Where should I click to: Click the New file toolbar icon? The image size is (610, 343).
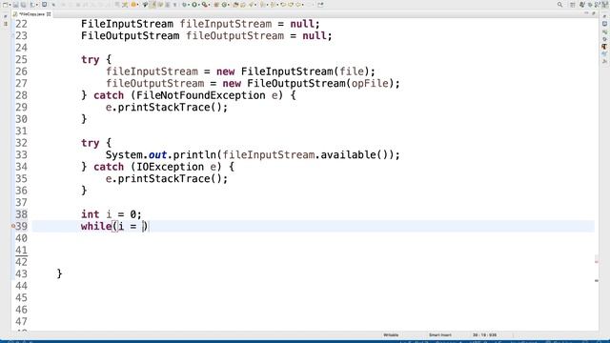[x=5, y=5]
